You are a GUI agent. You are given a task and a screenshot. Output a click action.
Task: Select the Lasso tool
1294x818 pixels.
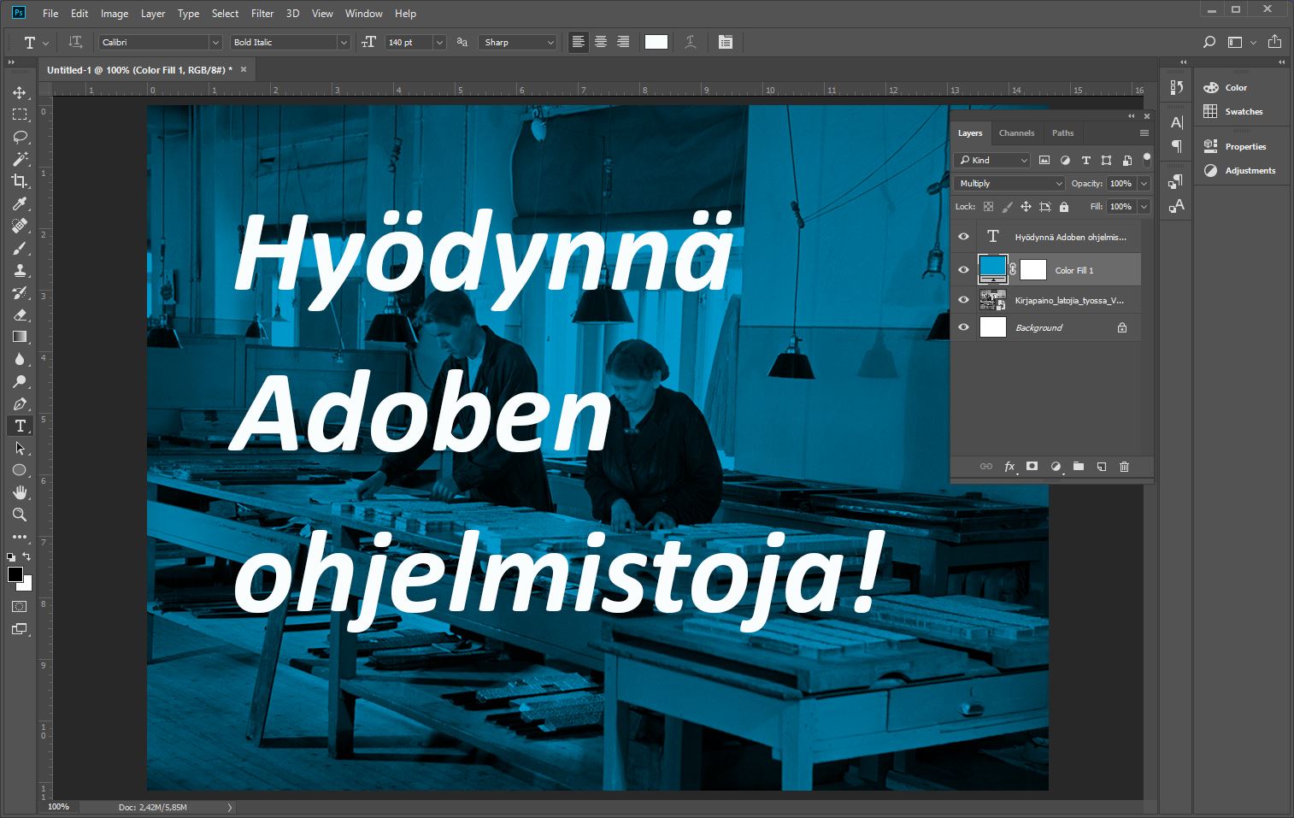pyautogui.click(x=20, y=137)
